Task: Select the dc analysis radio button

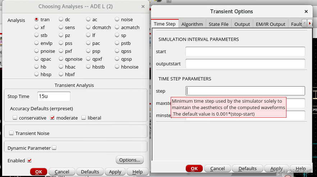Action: (61, 19)
